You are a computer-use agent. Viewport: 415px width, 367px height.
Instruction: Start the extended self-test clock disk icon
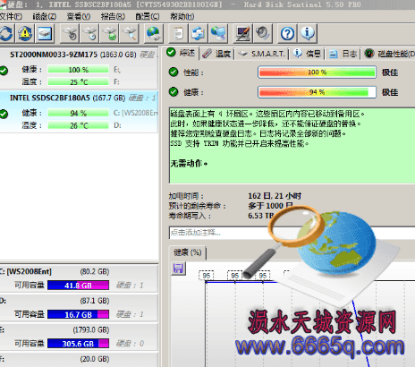coord(89,33)
